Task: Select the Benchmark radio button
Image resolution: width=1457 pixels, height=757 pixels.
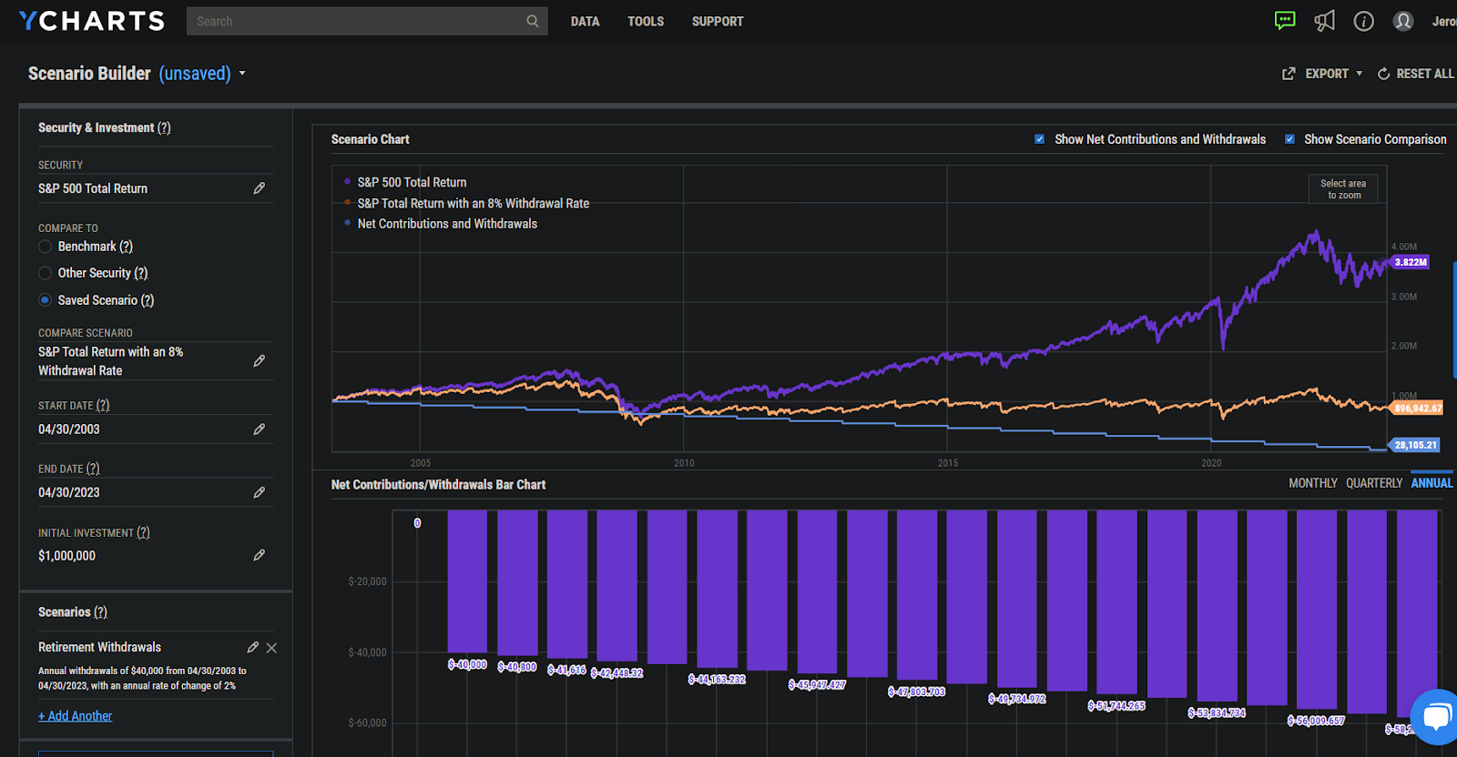Action: (x=45, y=247)
